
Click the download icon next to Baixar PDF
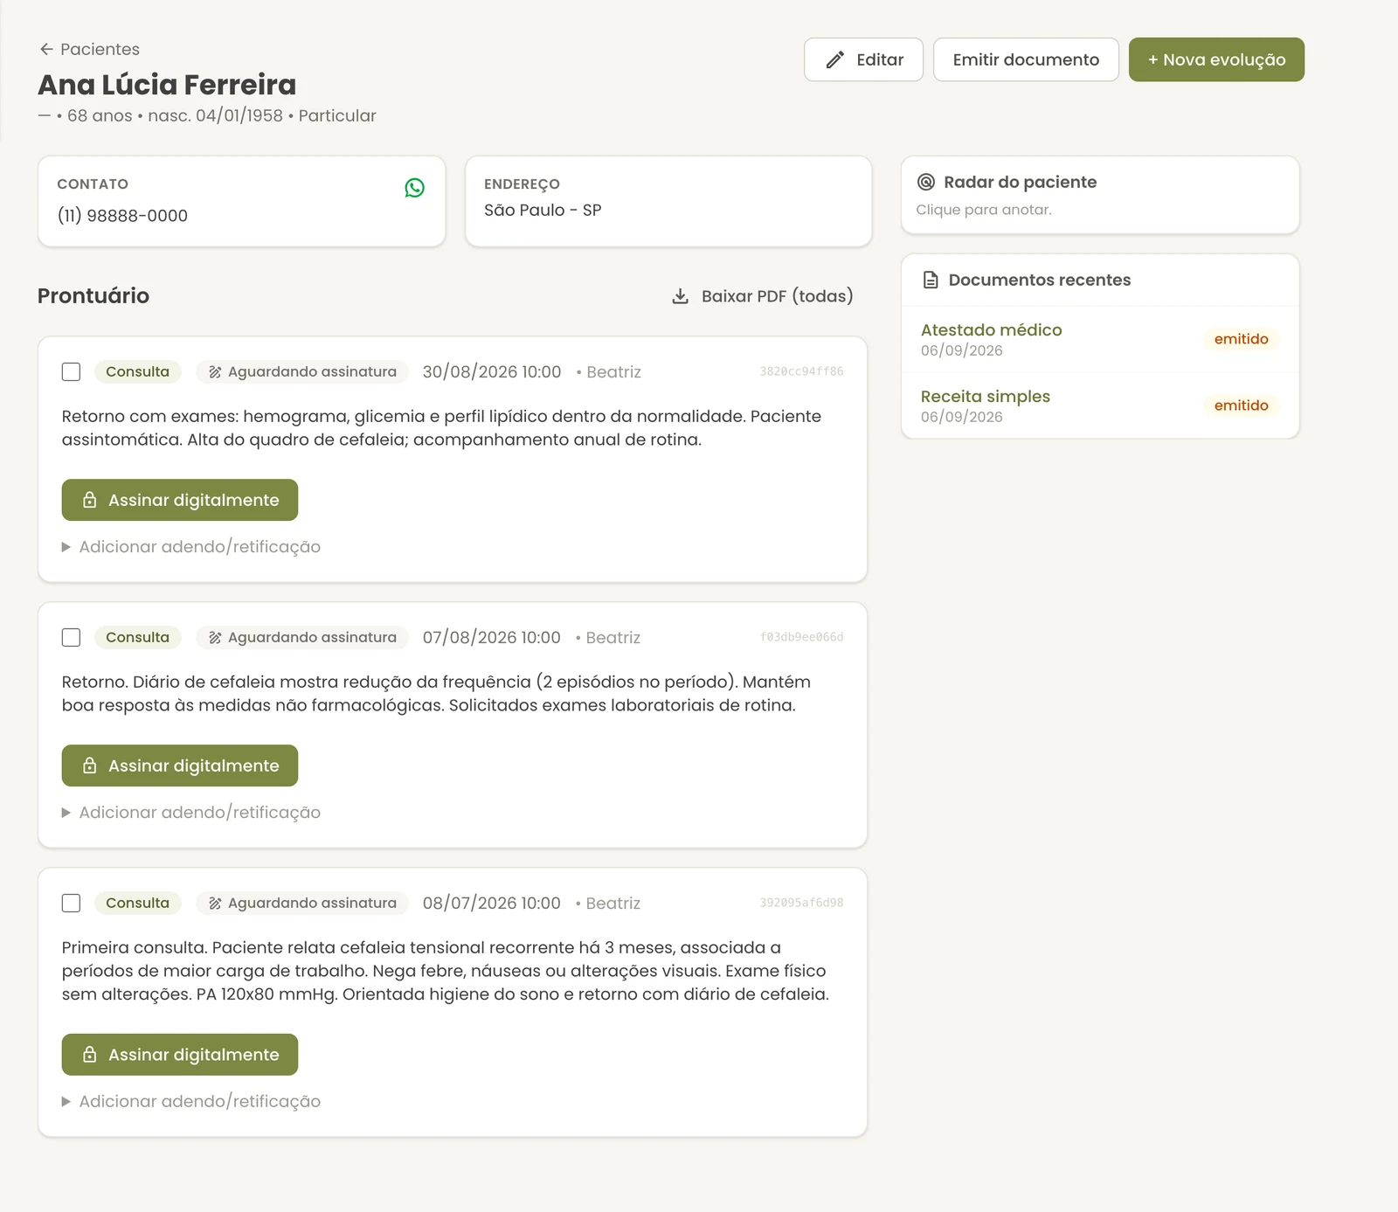tap(680, 296)
